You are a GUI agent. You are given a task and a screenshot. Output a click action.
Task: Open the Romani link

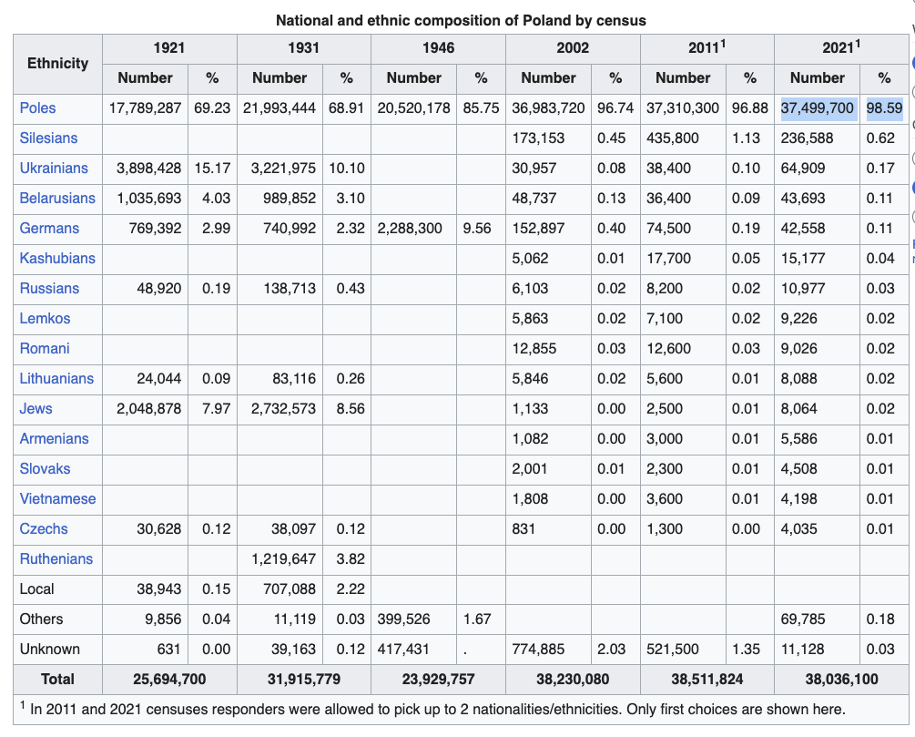coord(45,349)
